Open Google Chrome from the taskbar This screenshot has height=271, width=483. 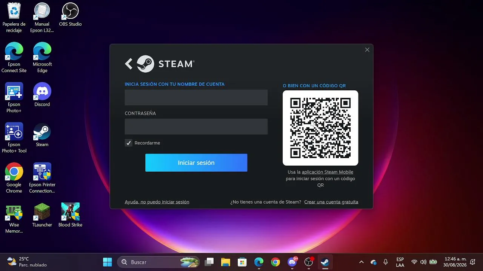pyautogui.click(x=275, y=262)
